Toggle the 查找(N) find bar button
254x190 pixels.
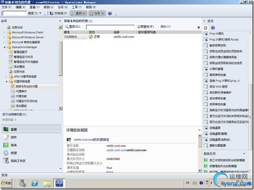(79, 13)
